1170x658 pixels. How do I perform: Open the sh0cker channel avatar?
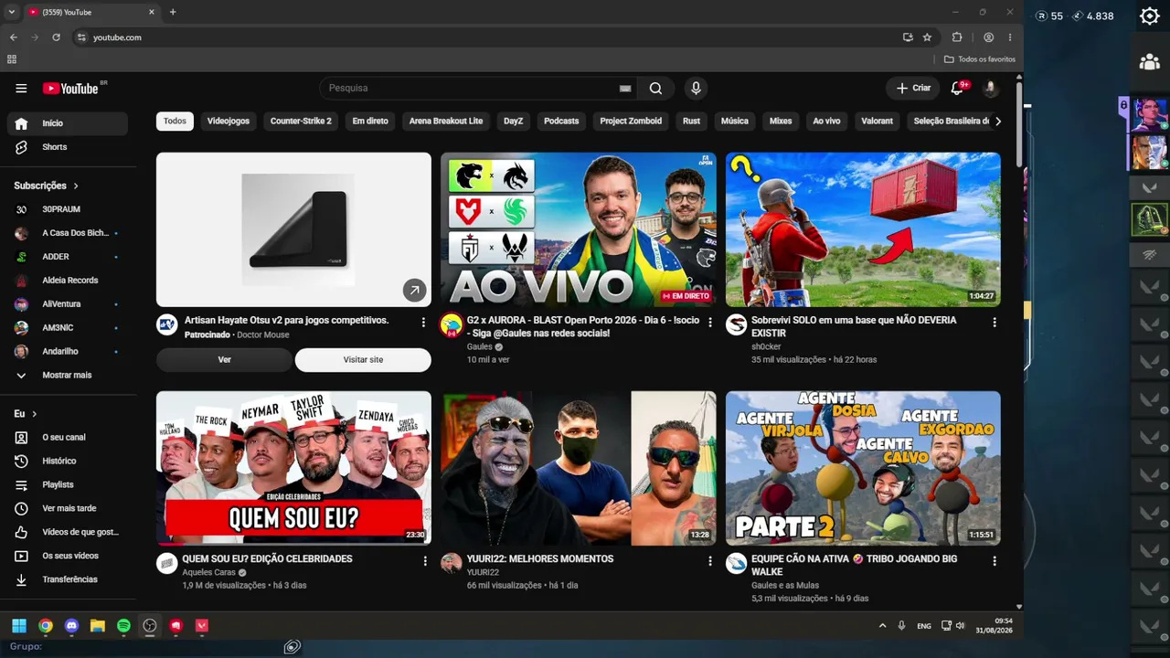tap(737, 324)
